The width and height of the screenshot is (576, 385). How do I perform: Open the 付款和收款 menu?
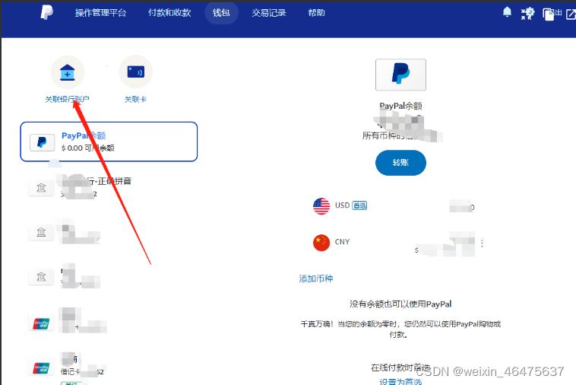[x=169, y=13]
